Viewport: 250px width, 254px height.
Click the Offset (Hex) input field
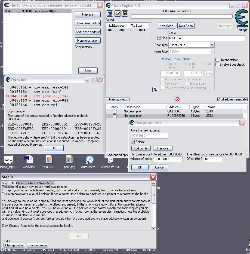[213, 159]
